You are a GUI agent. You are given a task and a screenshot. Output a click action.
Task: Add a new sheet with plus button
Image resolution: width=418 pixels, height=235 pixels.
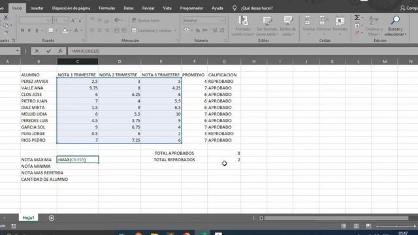coord(52,218)
